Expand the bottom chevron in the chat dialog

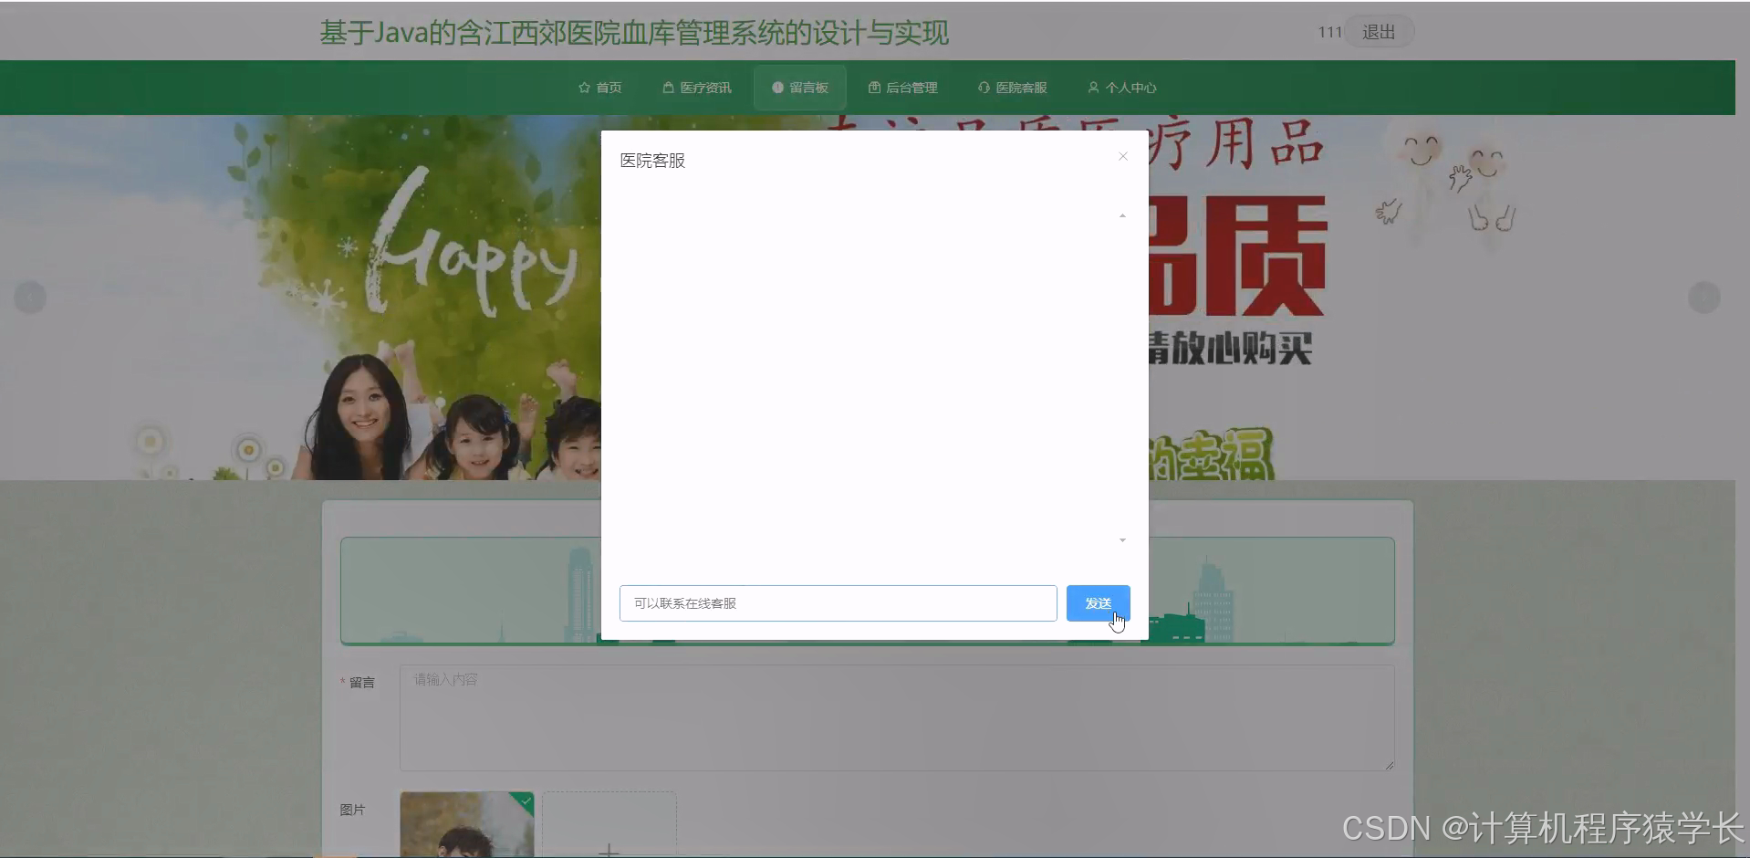coord(1120,540)
